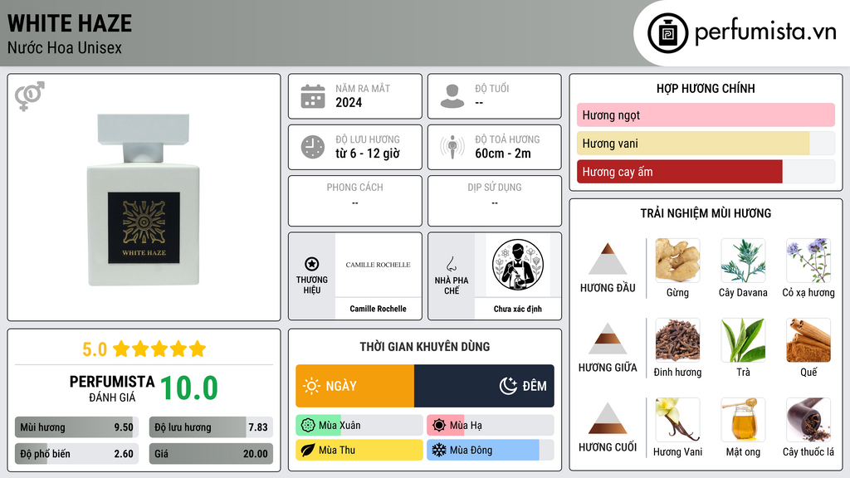Click the nose icon for perfumer

(451, 264)
